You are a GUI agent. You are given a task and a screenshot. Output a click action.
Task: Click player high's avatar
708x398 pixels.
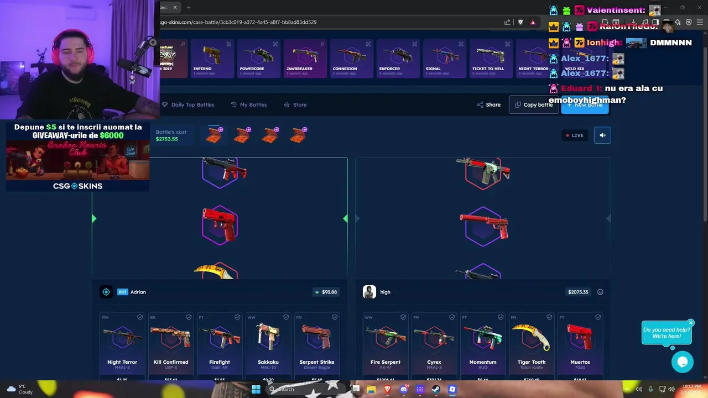369,292
